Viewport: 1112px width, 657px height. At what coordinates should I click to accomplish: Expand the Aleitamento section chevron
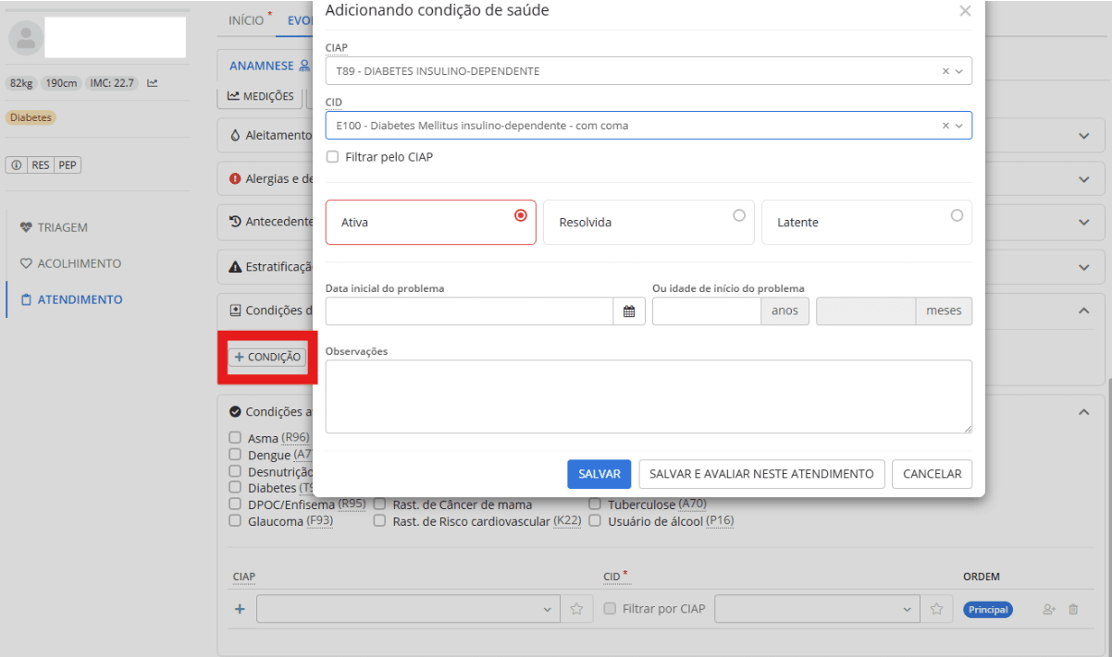tap(1084, 136)
